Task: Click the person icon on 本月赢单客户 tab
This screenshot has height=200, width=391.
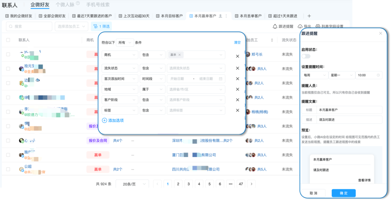Action: (220, 16)
